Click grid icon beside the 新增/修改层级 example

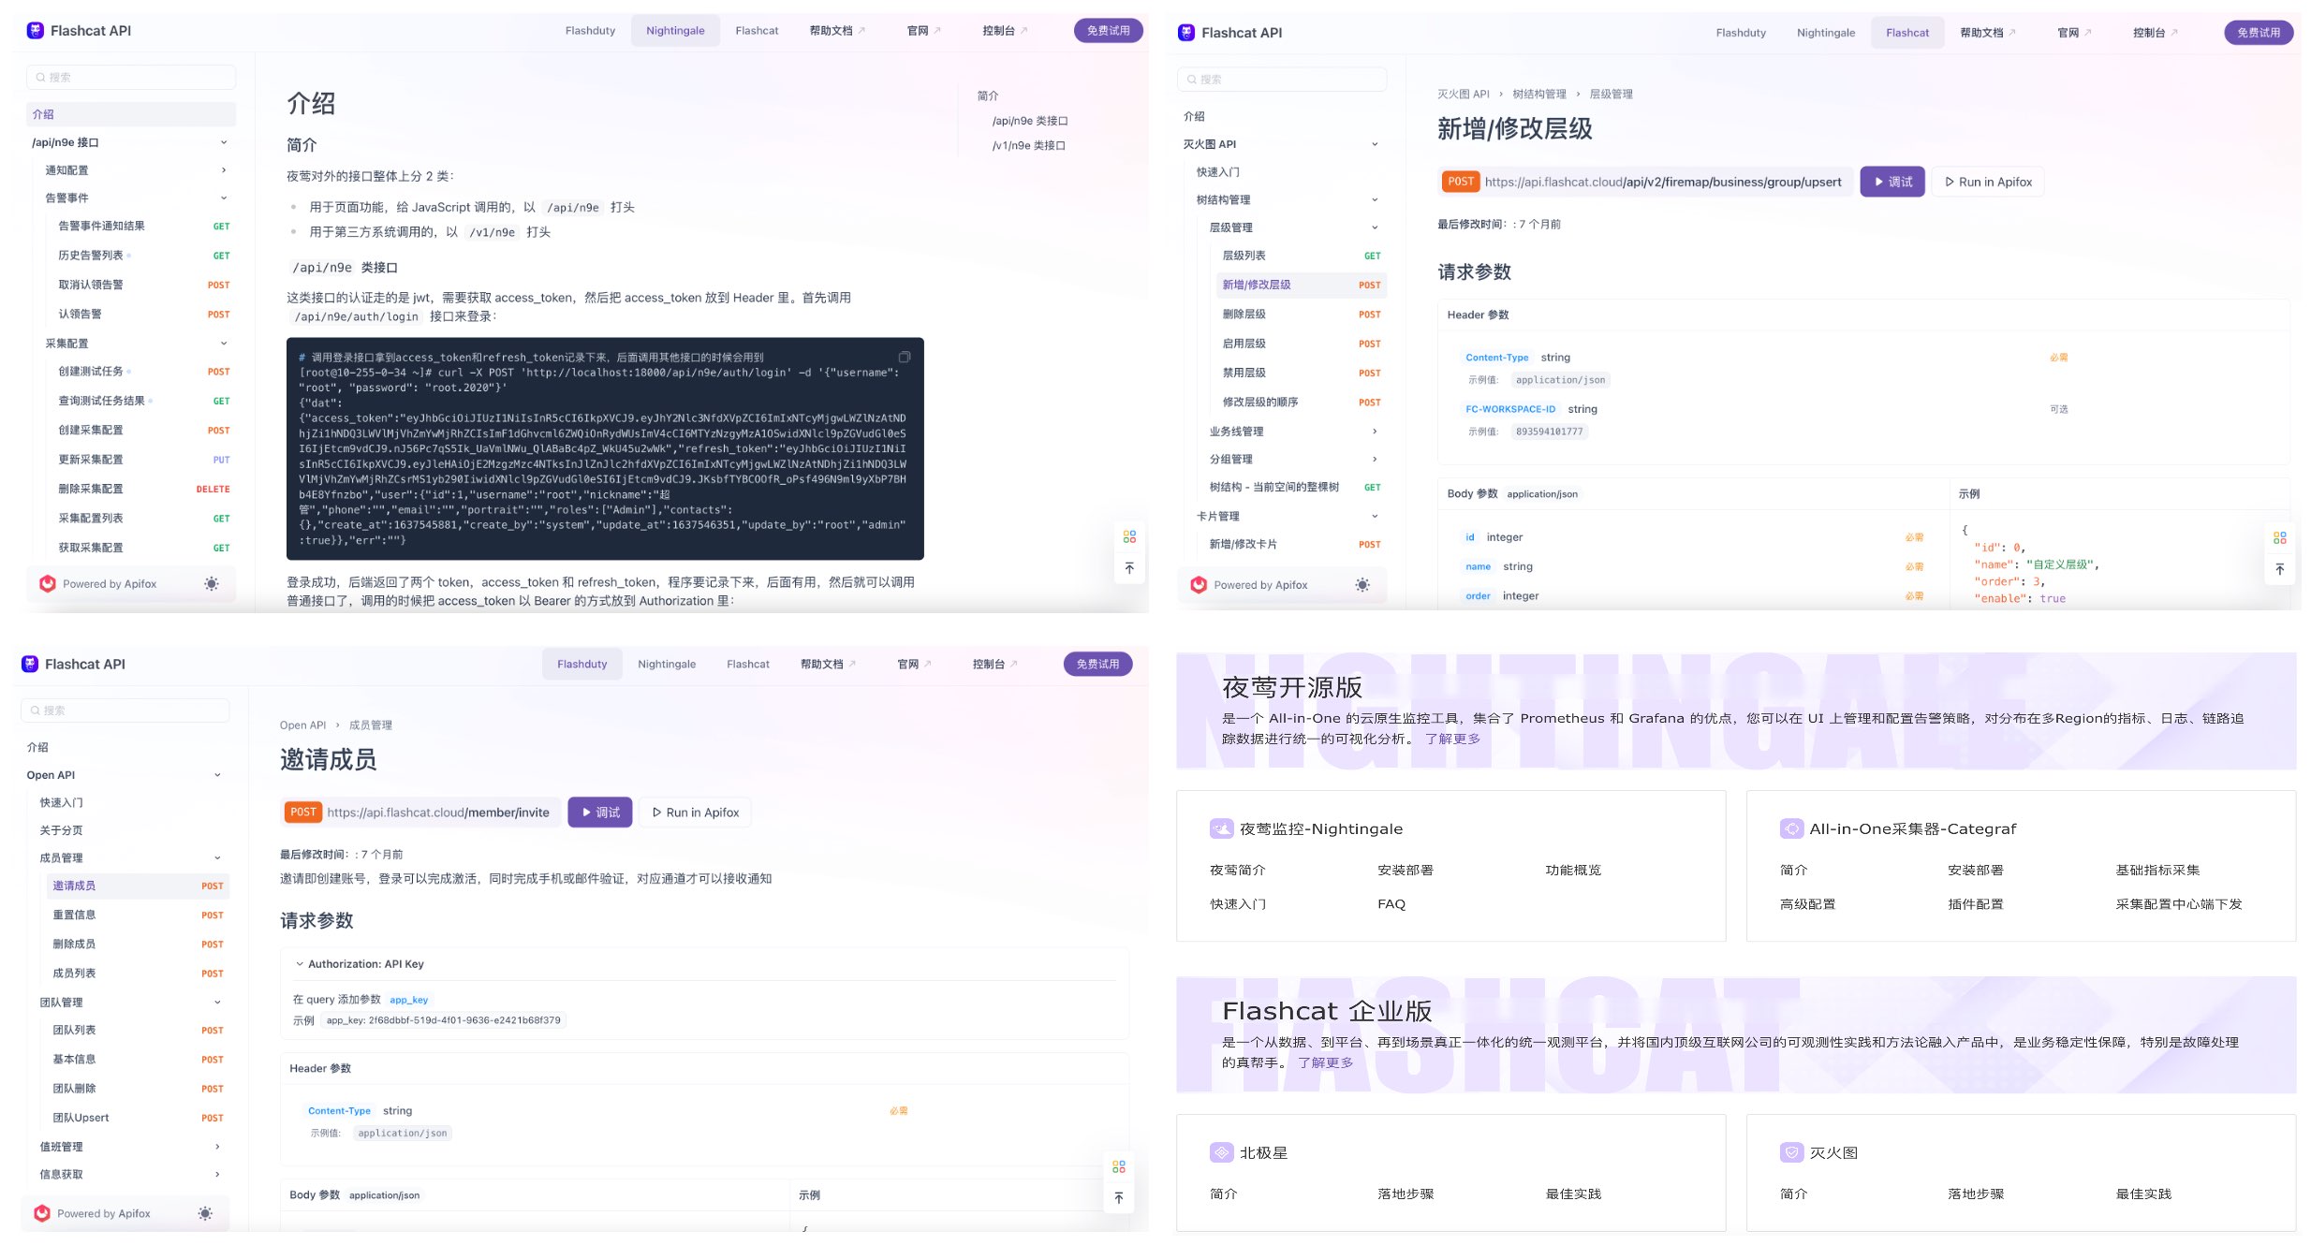point(2279,537)
